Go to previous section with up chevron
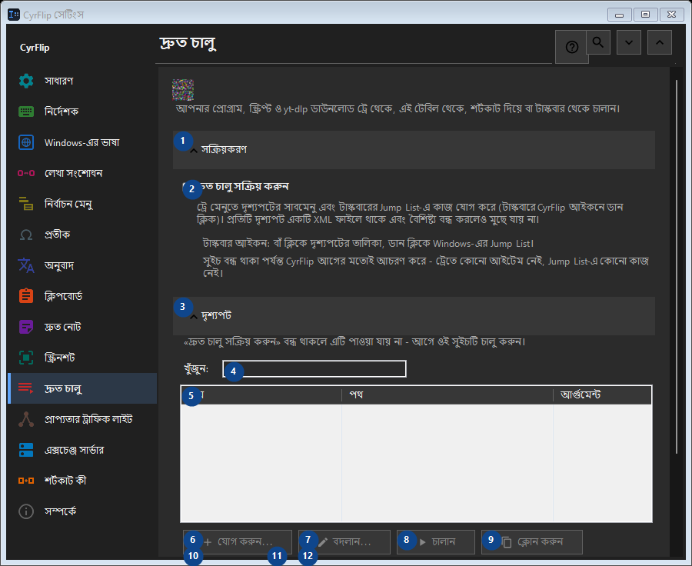The height and width of the screenshot is (566, 692). pyautogui.click(x=660, y=42)
